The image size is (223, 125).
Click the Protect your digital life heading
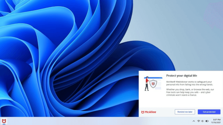pos(182,76)
